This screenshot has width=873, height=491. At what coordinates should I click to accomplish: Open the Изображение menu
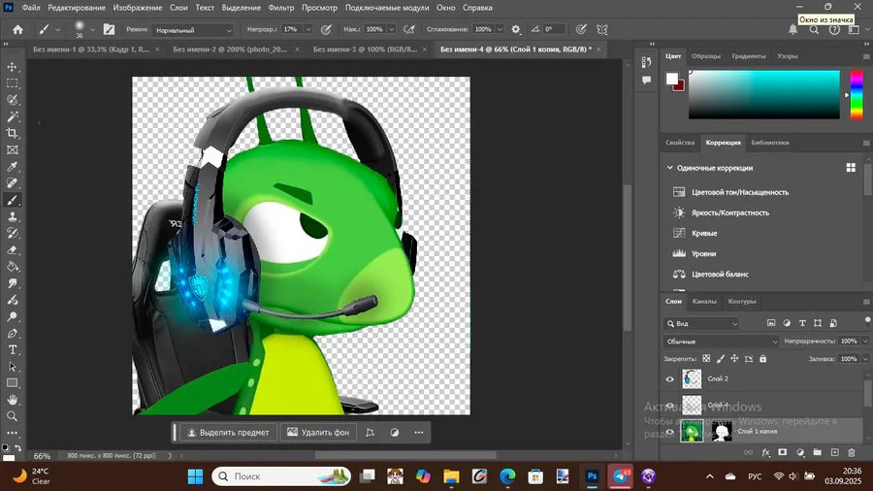pos(138,8)
